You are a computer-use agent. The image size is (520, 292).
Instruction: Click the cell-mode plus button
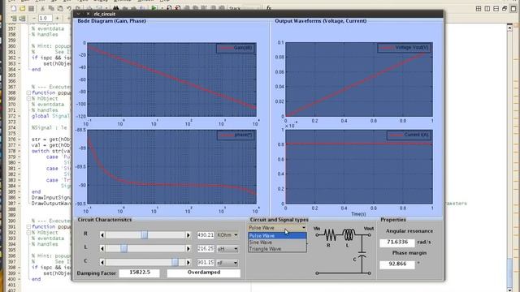(x=58, y=18)
